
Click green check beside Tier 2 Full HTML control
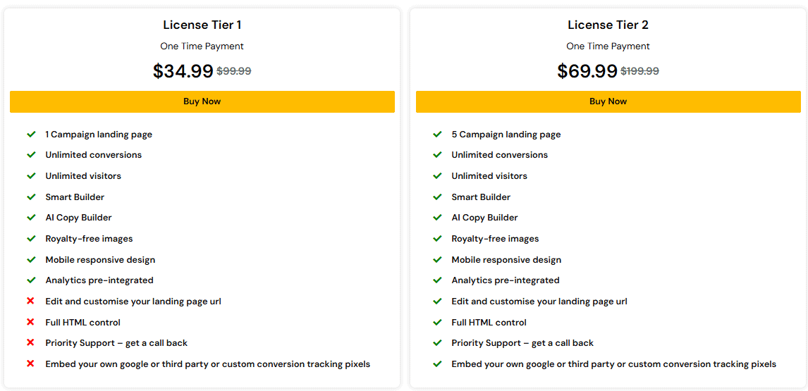(x=438, y=323)
